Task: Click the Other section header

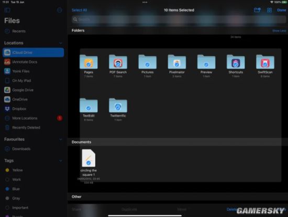Action: pos(76,197)
